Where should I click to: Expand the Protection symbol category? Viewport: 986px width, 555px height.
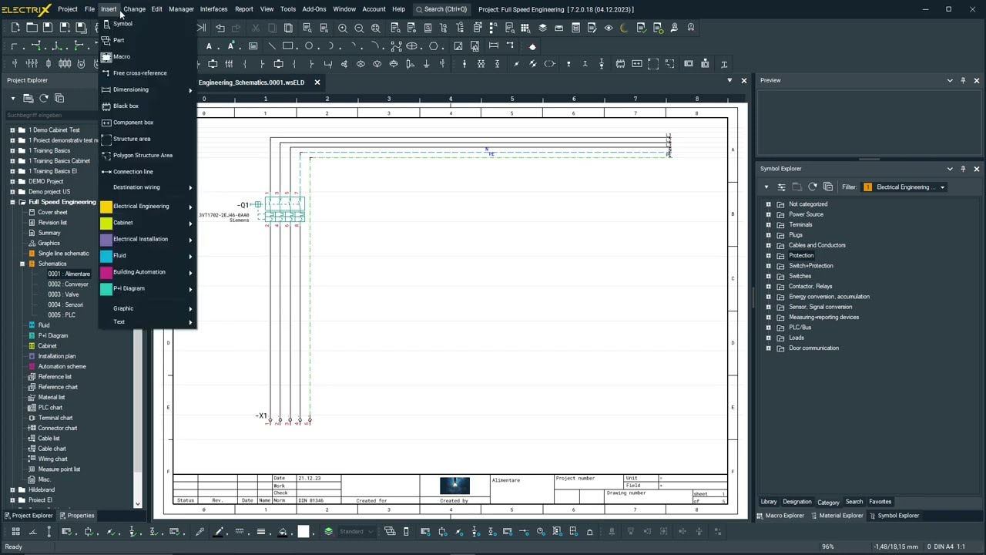769,255
